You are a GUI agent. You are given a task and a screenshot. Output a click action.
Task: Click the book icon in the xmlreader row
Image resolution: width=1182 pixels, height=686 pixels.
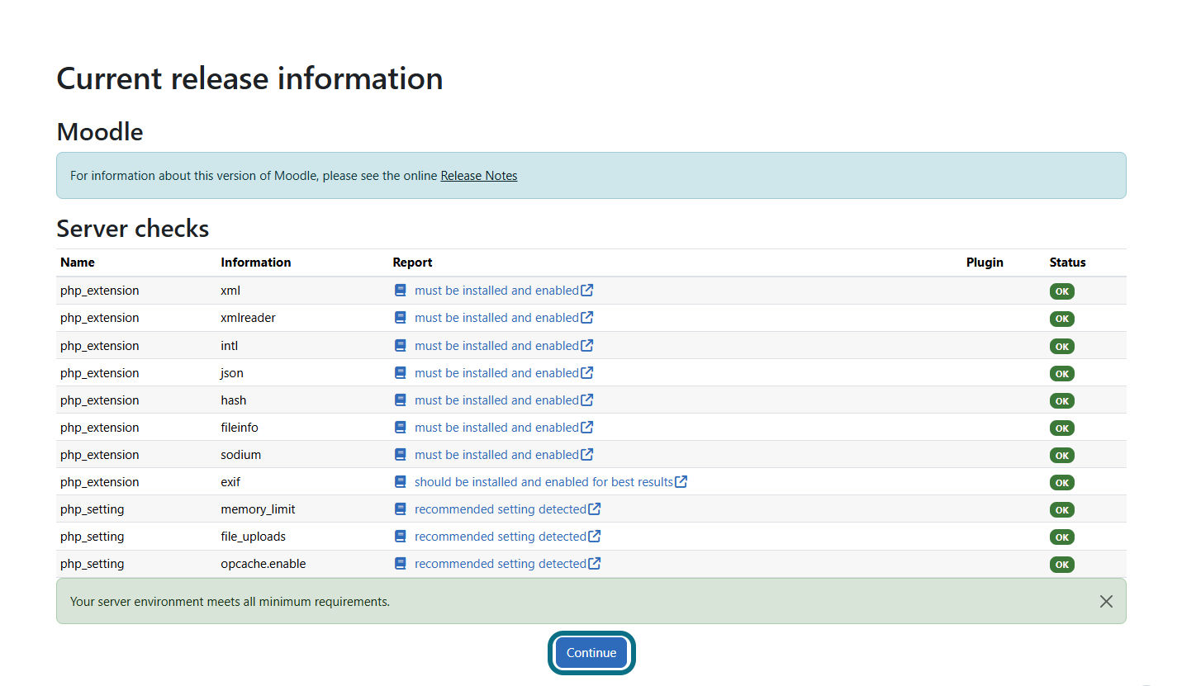coord(401,318)
